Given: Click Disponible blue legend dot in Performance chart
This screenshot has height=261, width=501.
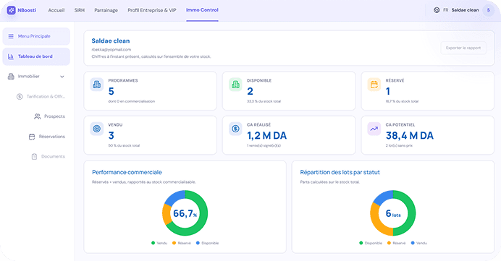Looking at the screenshot, I should (x=198, y=243).
